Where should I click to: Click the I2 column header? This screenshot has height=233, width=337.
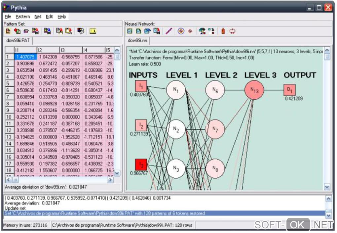(x=48, y=50)
